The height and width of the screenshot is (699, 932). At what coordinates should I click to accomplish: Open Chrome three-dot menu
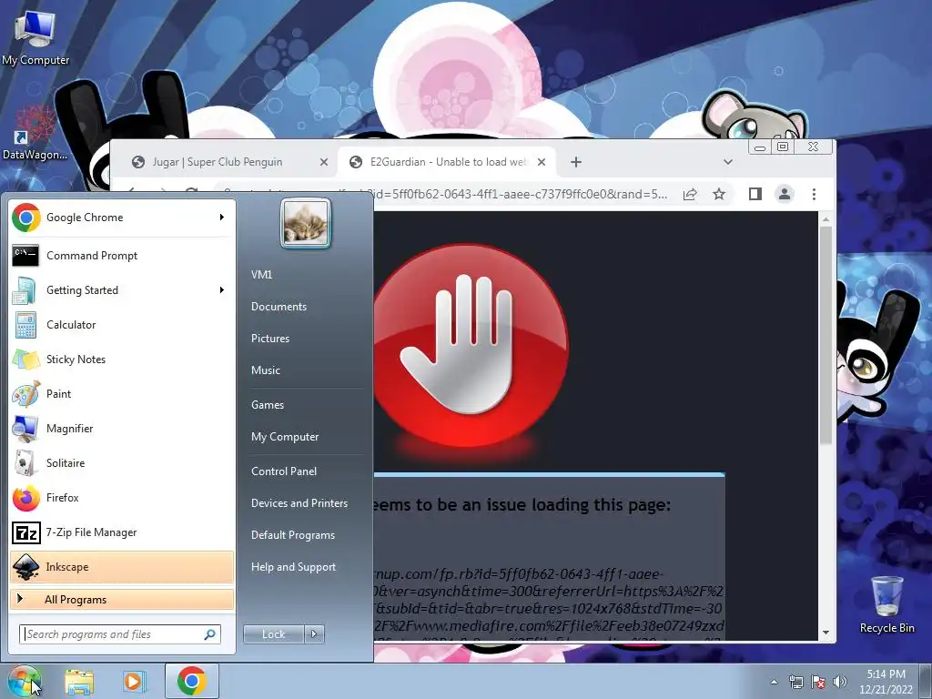pyautogui.click(x=814, y=194)
